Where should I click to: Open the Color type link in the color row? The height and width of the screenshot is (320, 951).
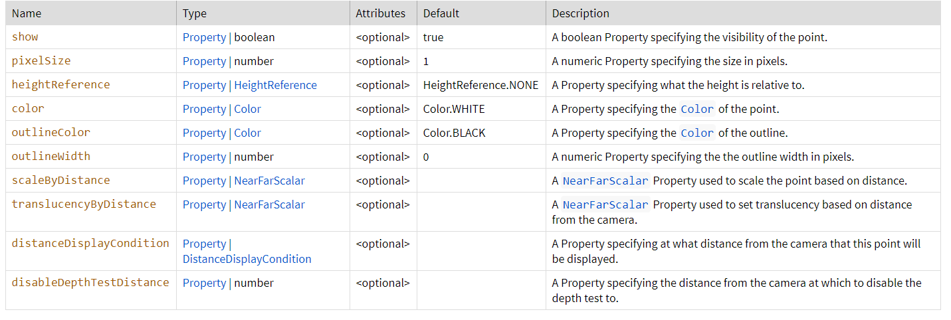[247, 109]
